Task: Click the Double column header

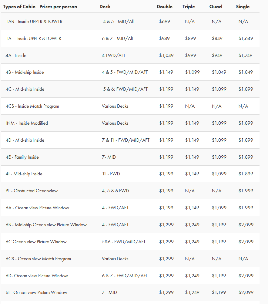Action: (165, 7)
